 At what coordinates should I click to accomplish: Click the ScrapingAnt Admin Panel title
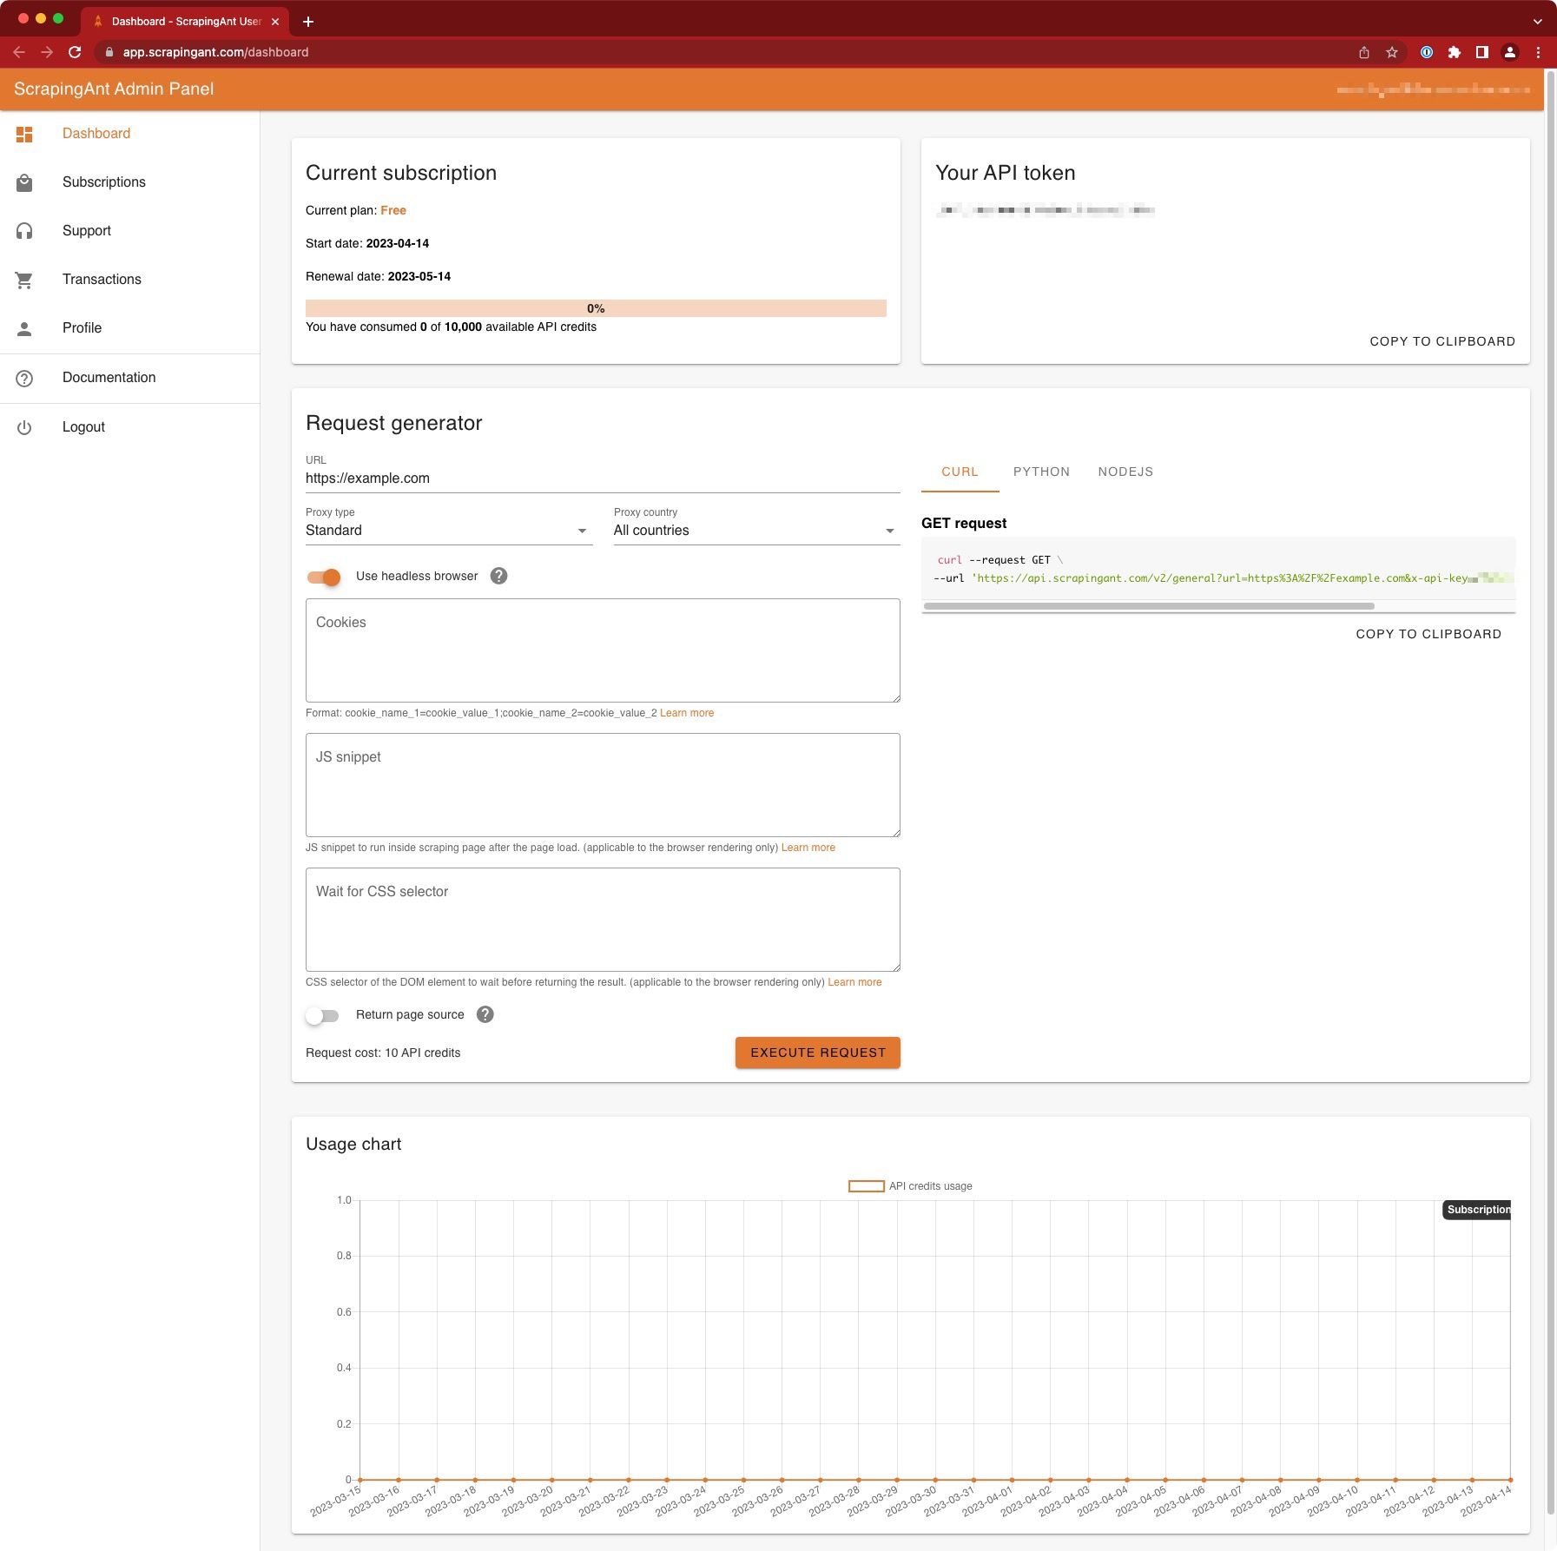[x=114, y=89]
